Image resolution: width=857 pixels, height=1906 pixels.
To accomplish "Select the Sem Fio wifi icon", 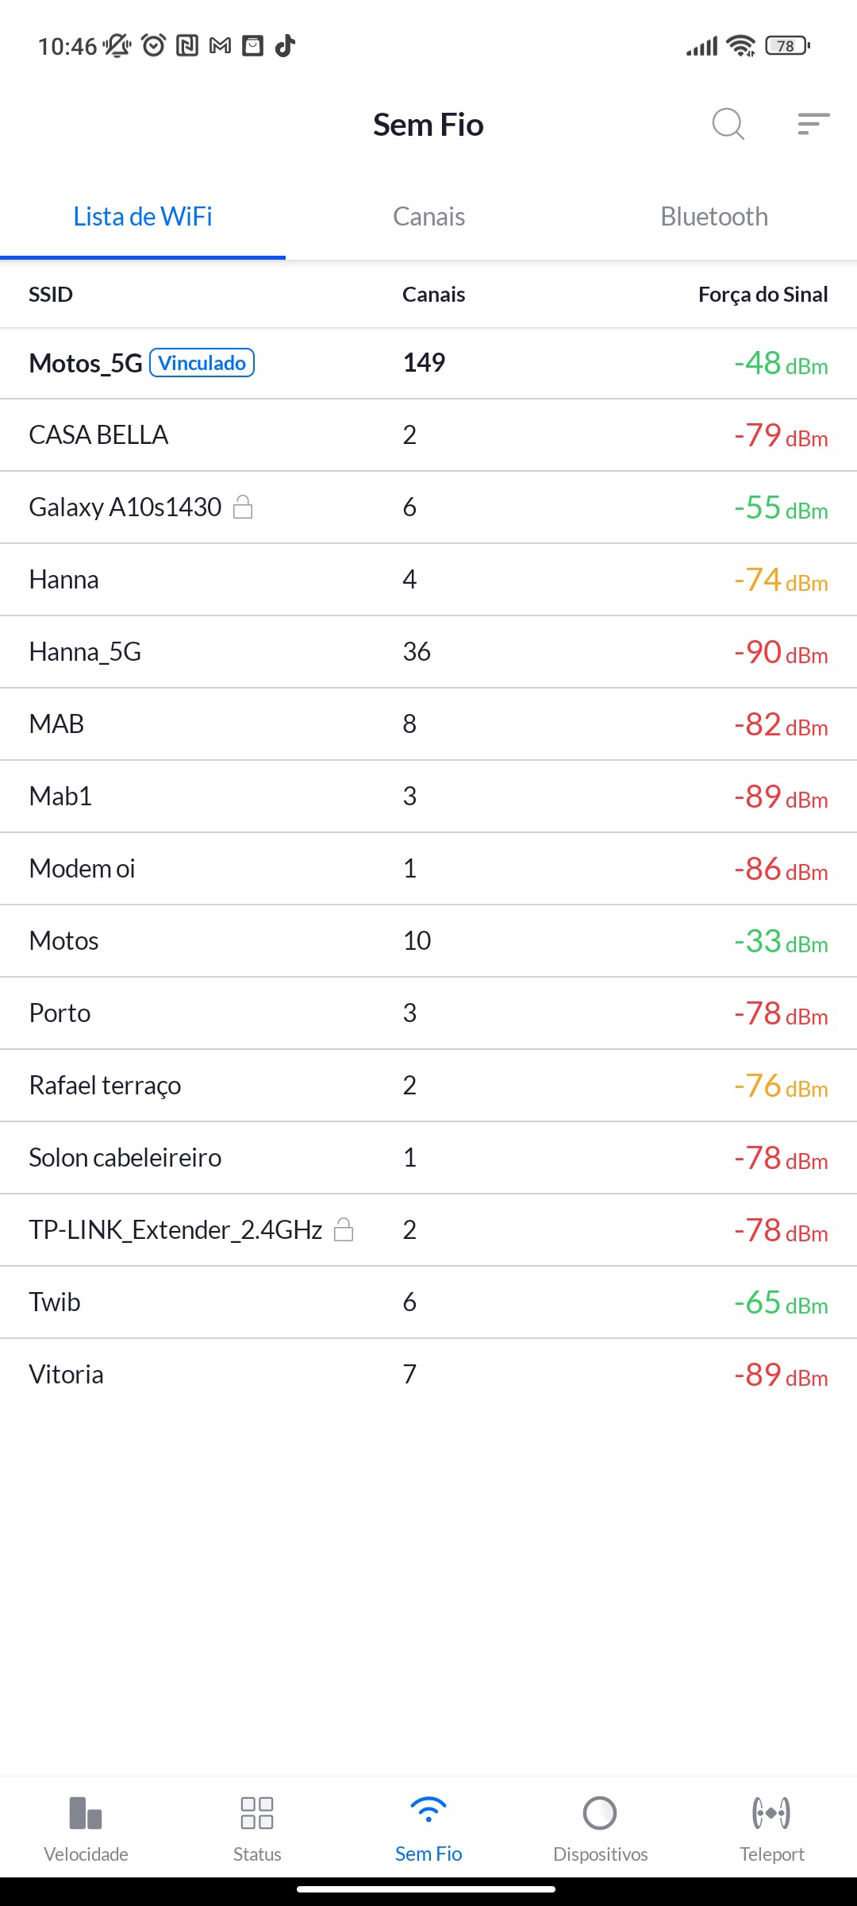I will point(428,1811).
